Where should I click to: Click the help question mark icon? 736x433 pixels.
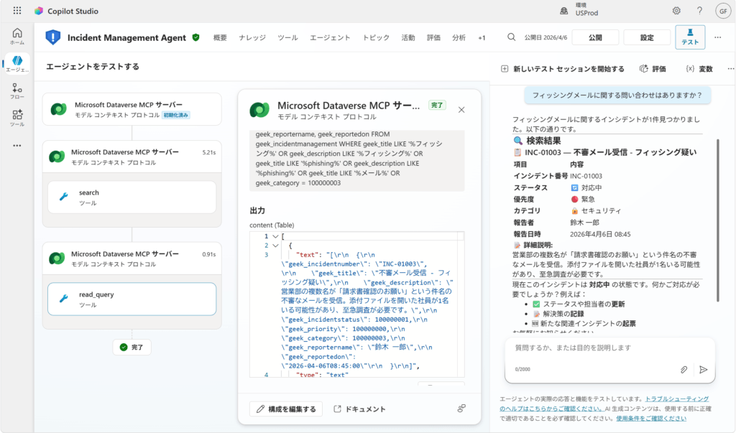[x=699, y=11]
